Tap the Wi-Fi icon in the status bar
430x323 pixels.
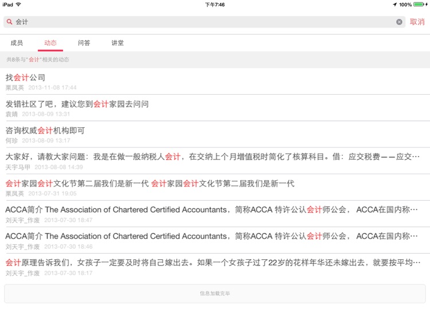[18, 5]
